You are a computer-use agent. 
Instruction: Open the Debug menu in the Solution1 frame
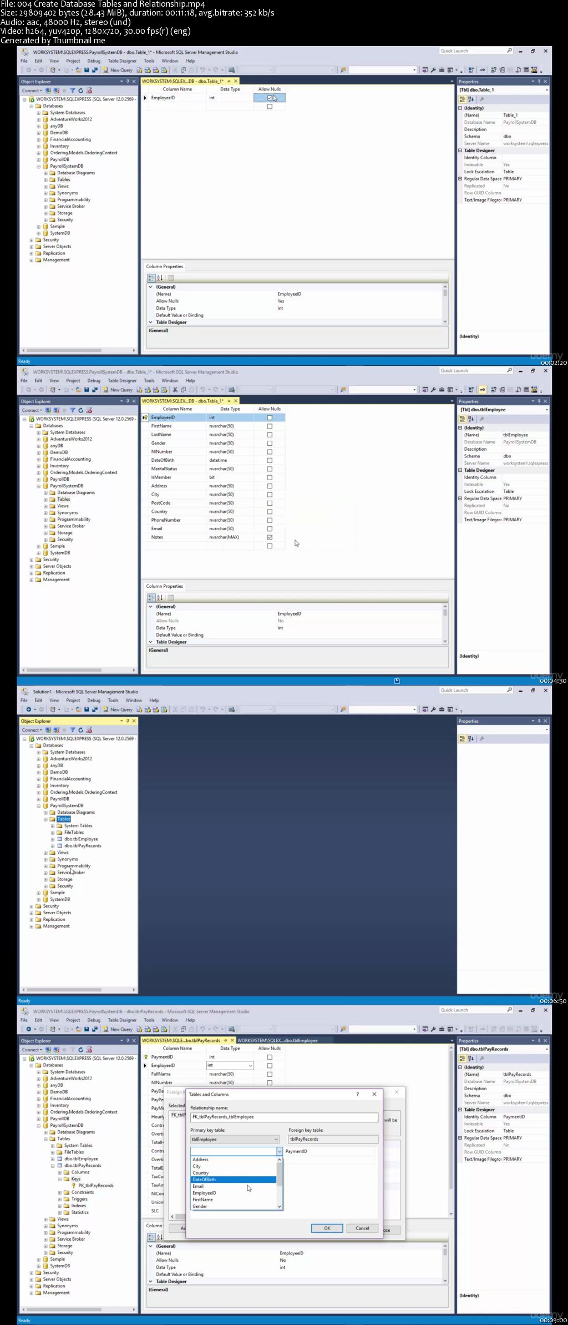[94, 700]
